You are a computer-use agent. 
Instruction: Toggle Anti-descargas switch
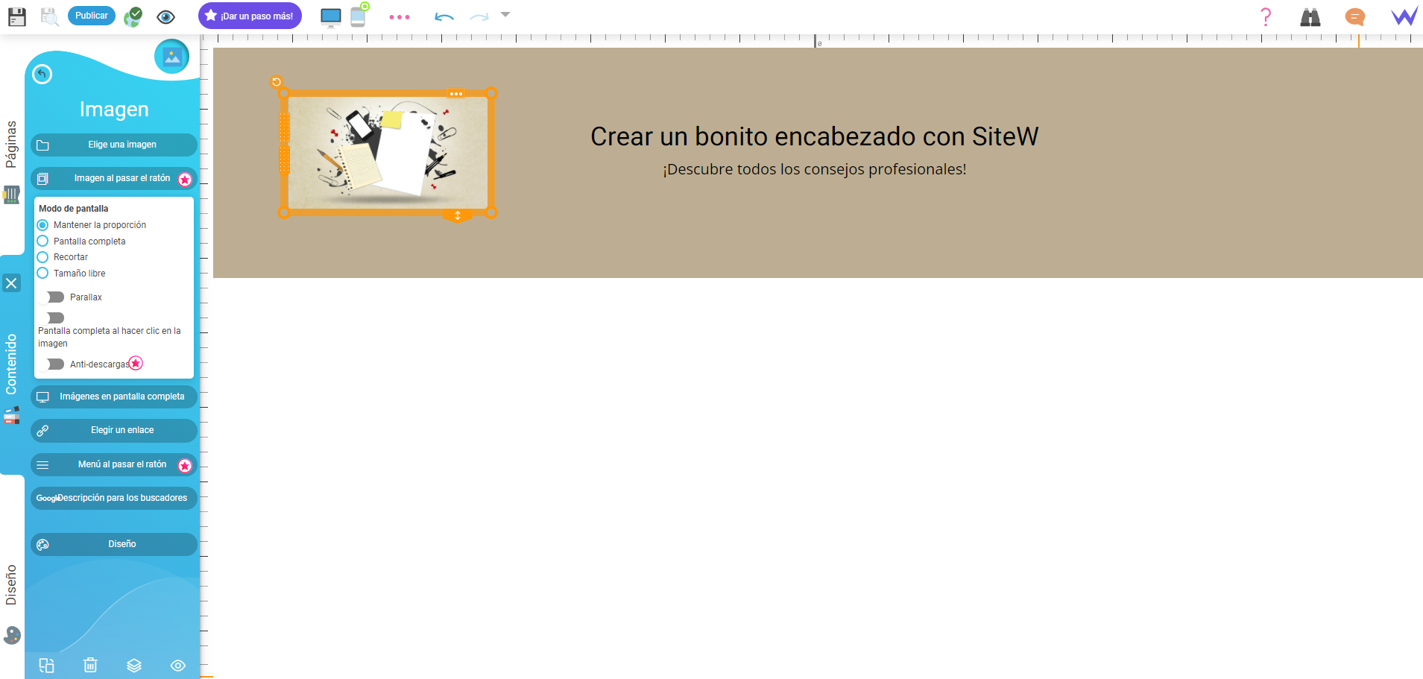tap(55, 364)
